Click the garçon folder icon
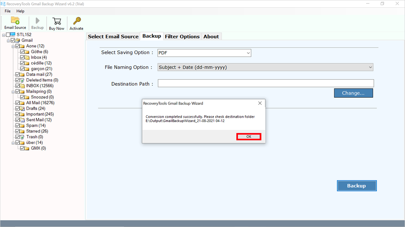 pos(27,69)
